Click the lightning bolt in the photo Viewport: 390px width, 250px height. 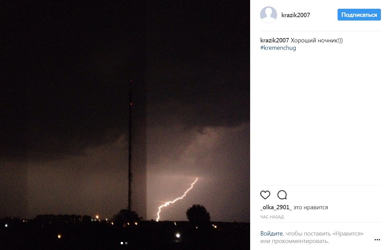(x=177, y=199)
